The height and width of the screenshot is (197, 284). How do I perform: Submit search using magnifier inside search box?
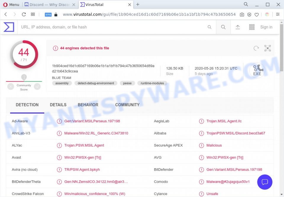coord(209,27)
